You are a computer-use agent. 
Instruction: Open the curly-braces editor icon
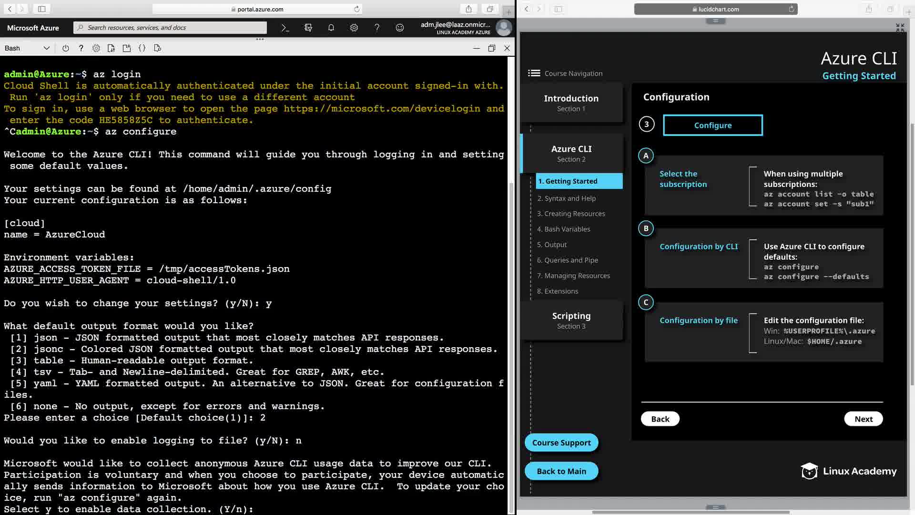[x=142, y=48]
